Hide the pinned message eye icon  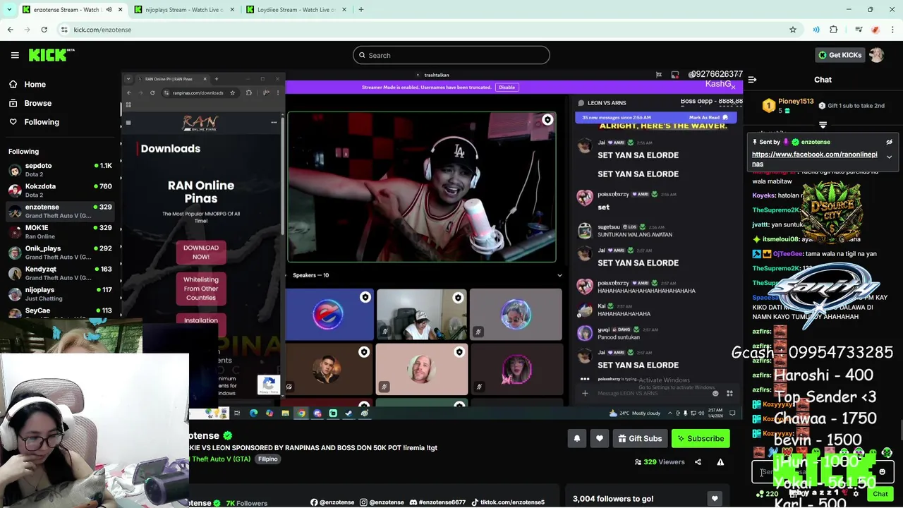[890, 142]
